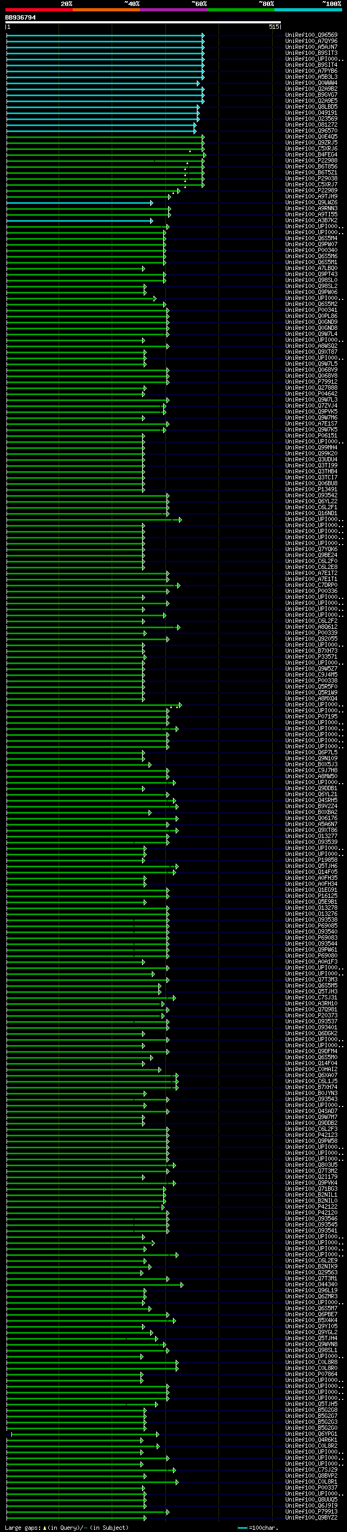Open hit UniRef100_Q98SL0
The height and width of the screenshot is (1532, 347).
(311, 280)
